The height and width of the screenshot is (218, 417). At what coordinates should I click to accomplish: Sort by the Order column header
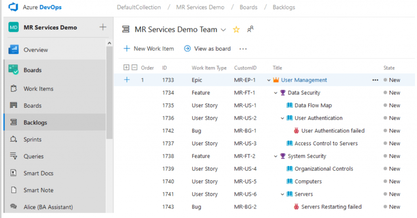147,68
